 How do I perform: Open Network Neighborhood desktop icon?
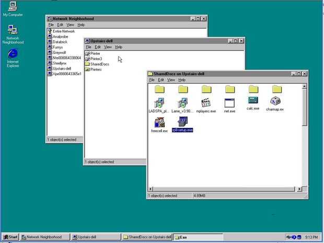13,34
